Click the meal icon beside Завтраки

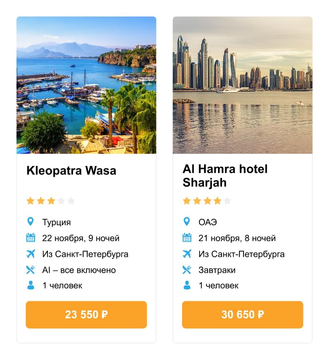(187, 270)
